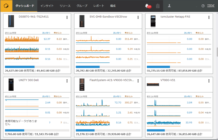Click the 読み取り column header on DS8870 card

(46, 33)
